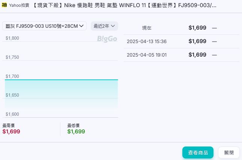Viewport: 242px width, 160px height.
Task: Click the green 最低價 $1,699 value
Action: click(x=76, y=132)
